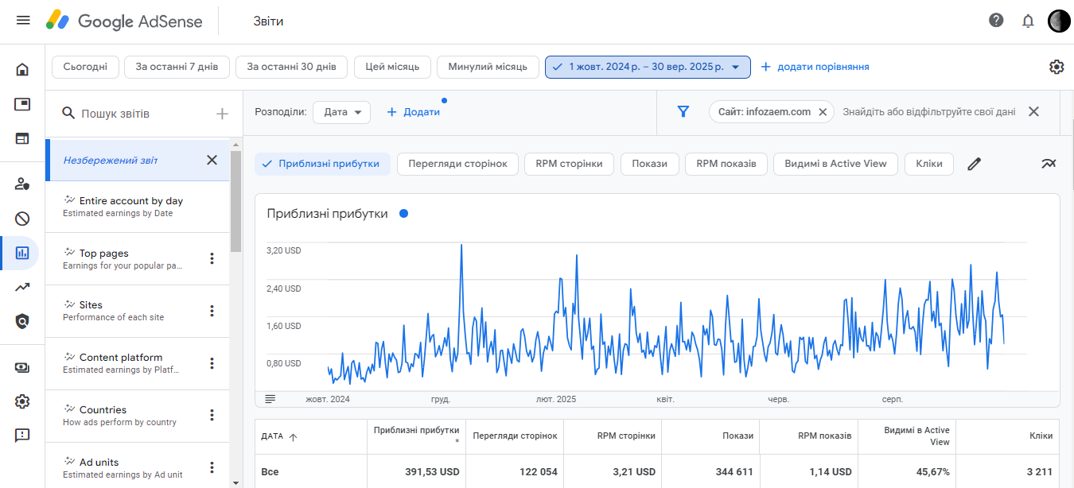
Task: Open the custom date range dropdown
Action: tap(648, 67)
